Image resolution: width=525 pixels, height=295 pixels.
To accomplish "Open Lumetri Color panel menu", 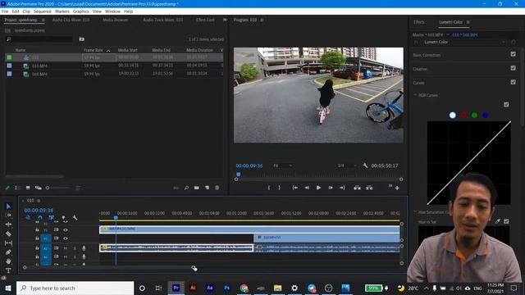I will pyautogui.click(x=468, y=22).
